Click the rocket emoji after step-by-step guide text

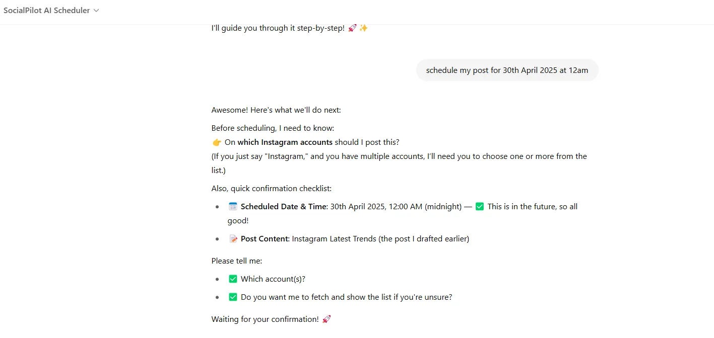[x=352, y=28]
